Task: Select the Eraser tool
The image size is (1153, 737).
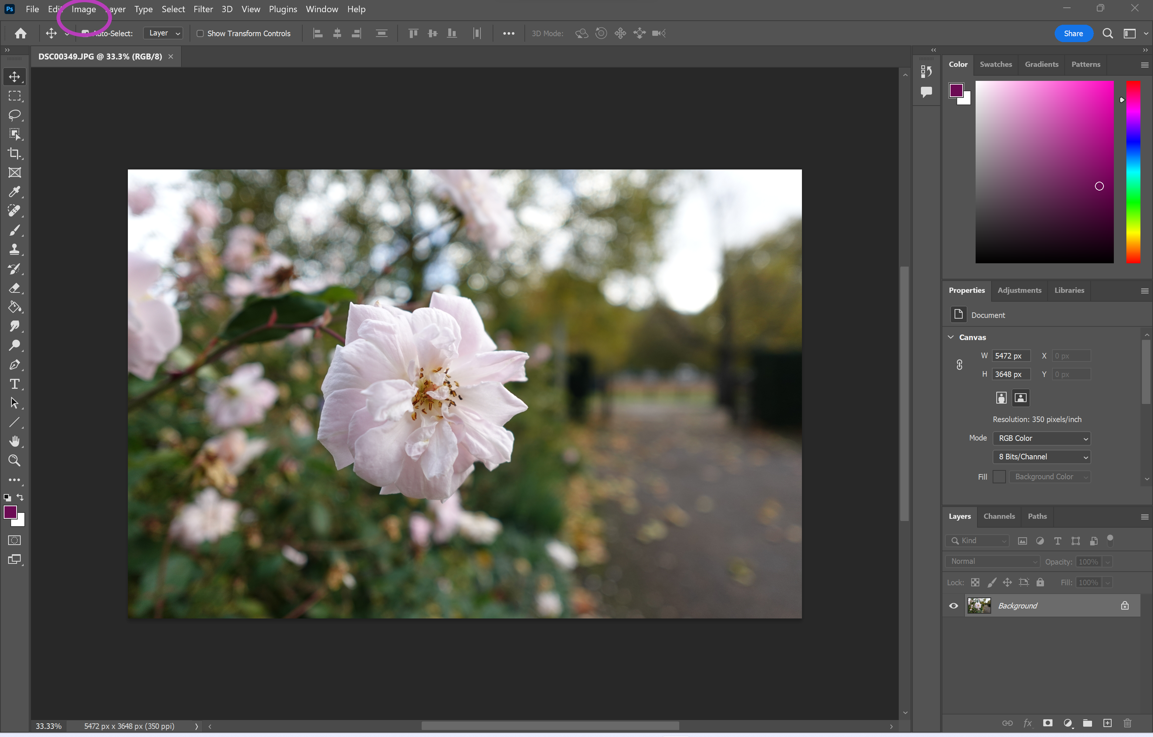Action: 14,288
